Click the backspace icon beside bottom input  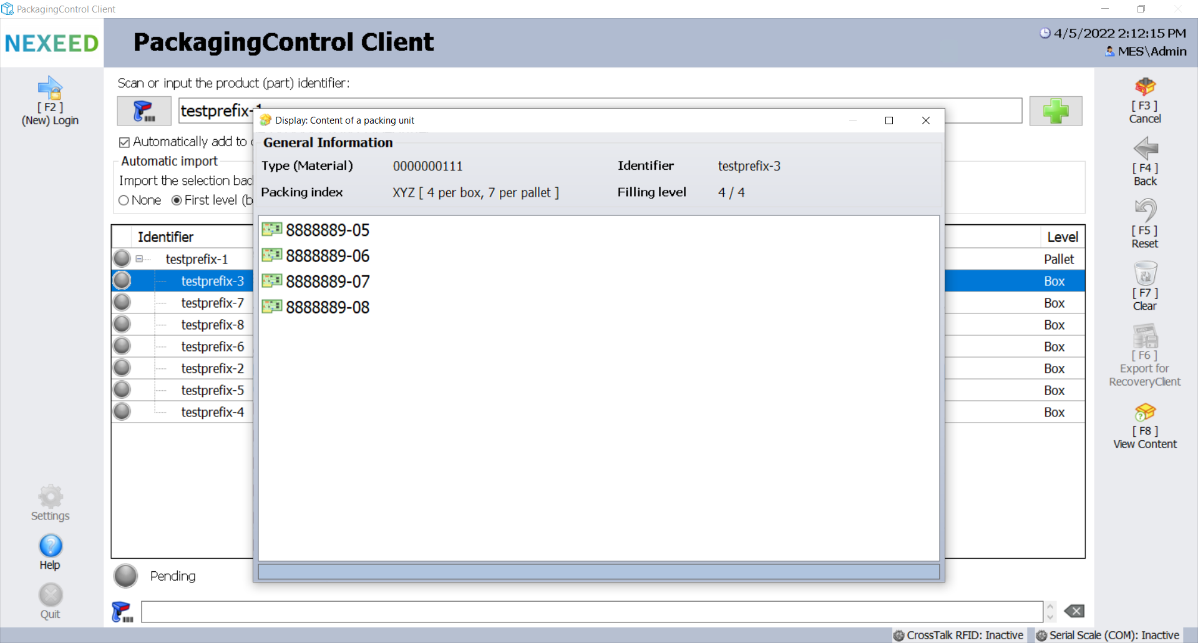click(1074, 611)
